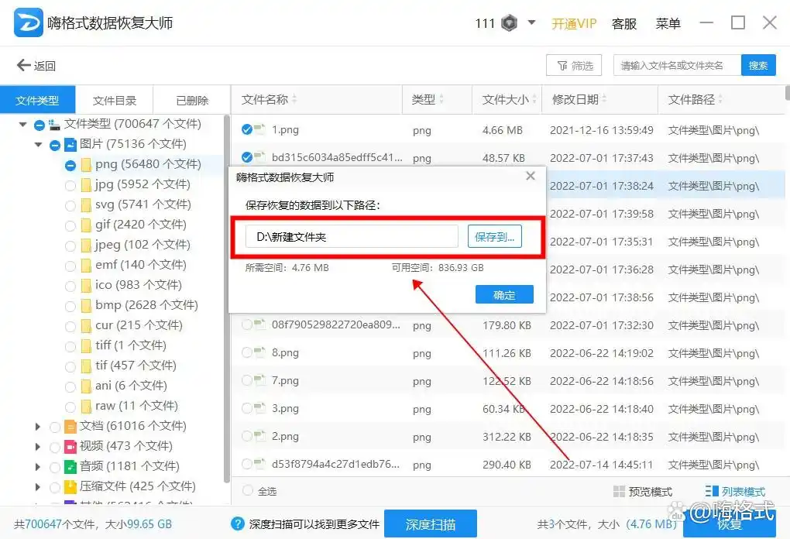Click the raw folder icon
The height and width of the screenshot is (539, 790).
coord(86,407)
